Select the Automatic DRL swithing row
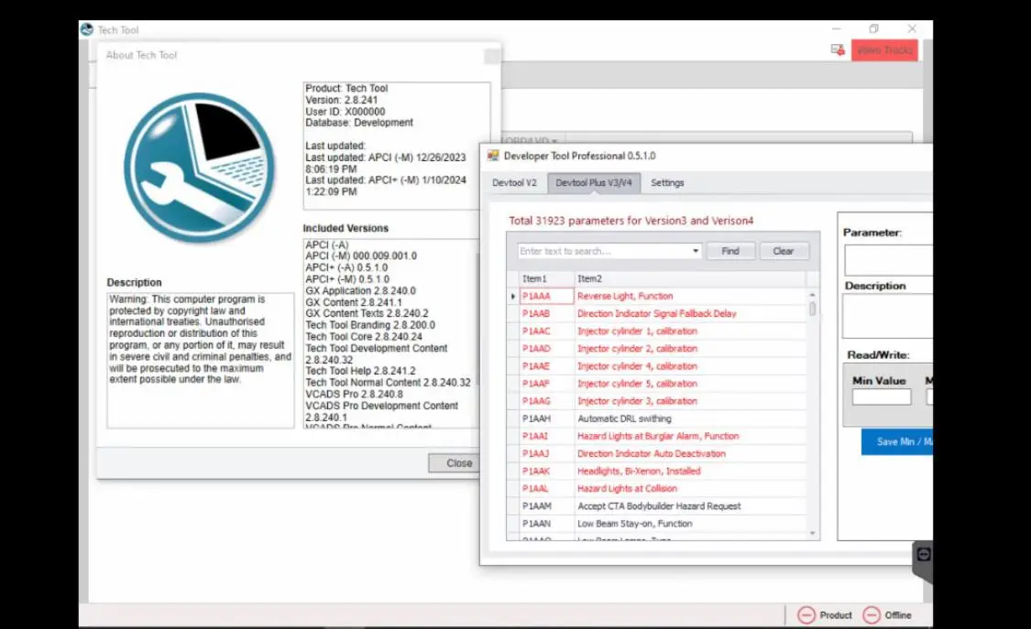Screen dimensions: 1031x629 (x=624, y=418)
